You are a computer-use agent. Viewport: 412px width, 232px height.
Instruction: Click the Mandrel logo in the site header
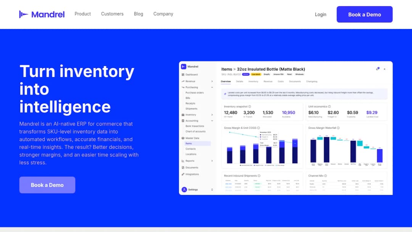tap(42, 14)
